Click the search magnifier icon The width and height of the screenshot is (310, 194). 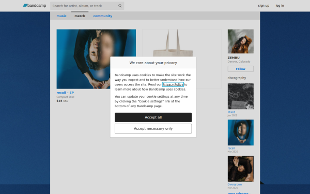click(120, 6)
